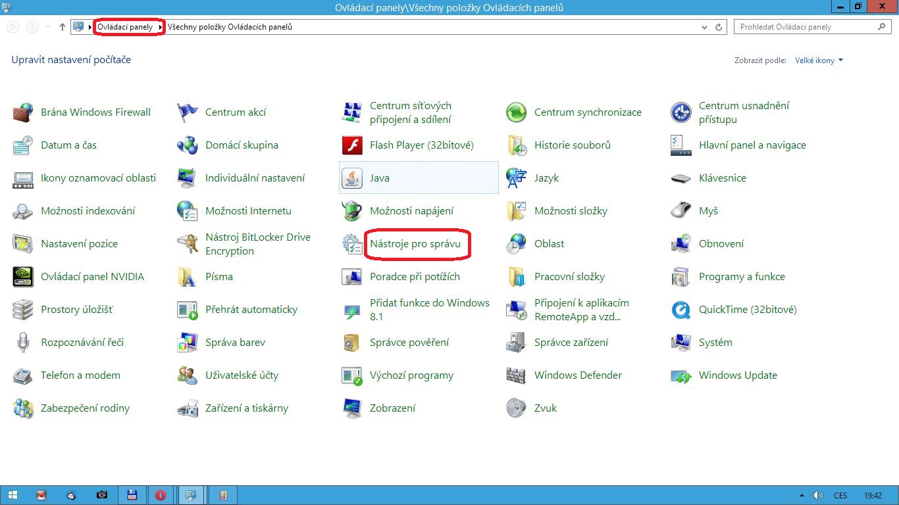The height and width of the screenshot is (505, 899).
Task: Expand the arrow after Ovládací panely breadcrumb
Action: (x=161, y=27)
